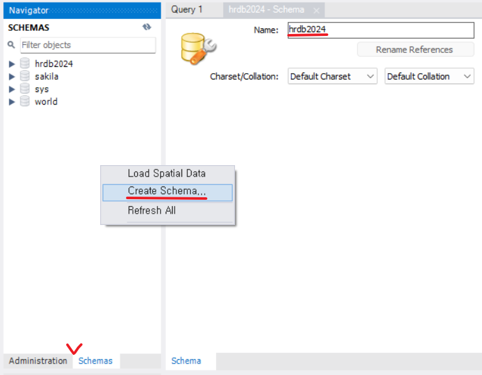The image size is (482, 375).
Task: Open the Administration navigator tab
Action: point(38,361)
